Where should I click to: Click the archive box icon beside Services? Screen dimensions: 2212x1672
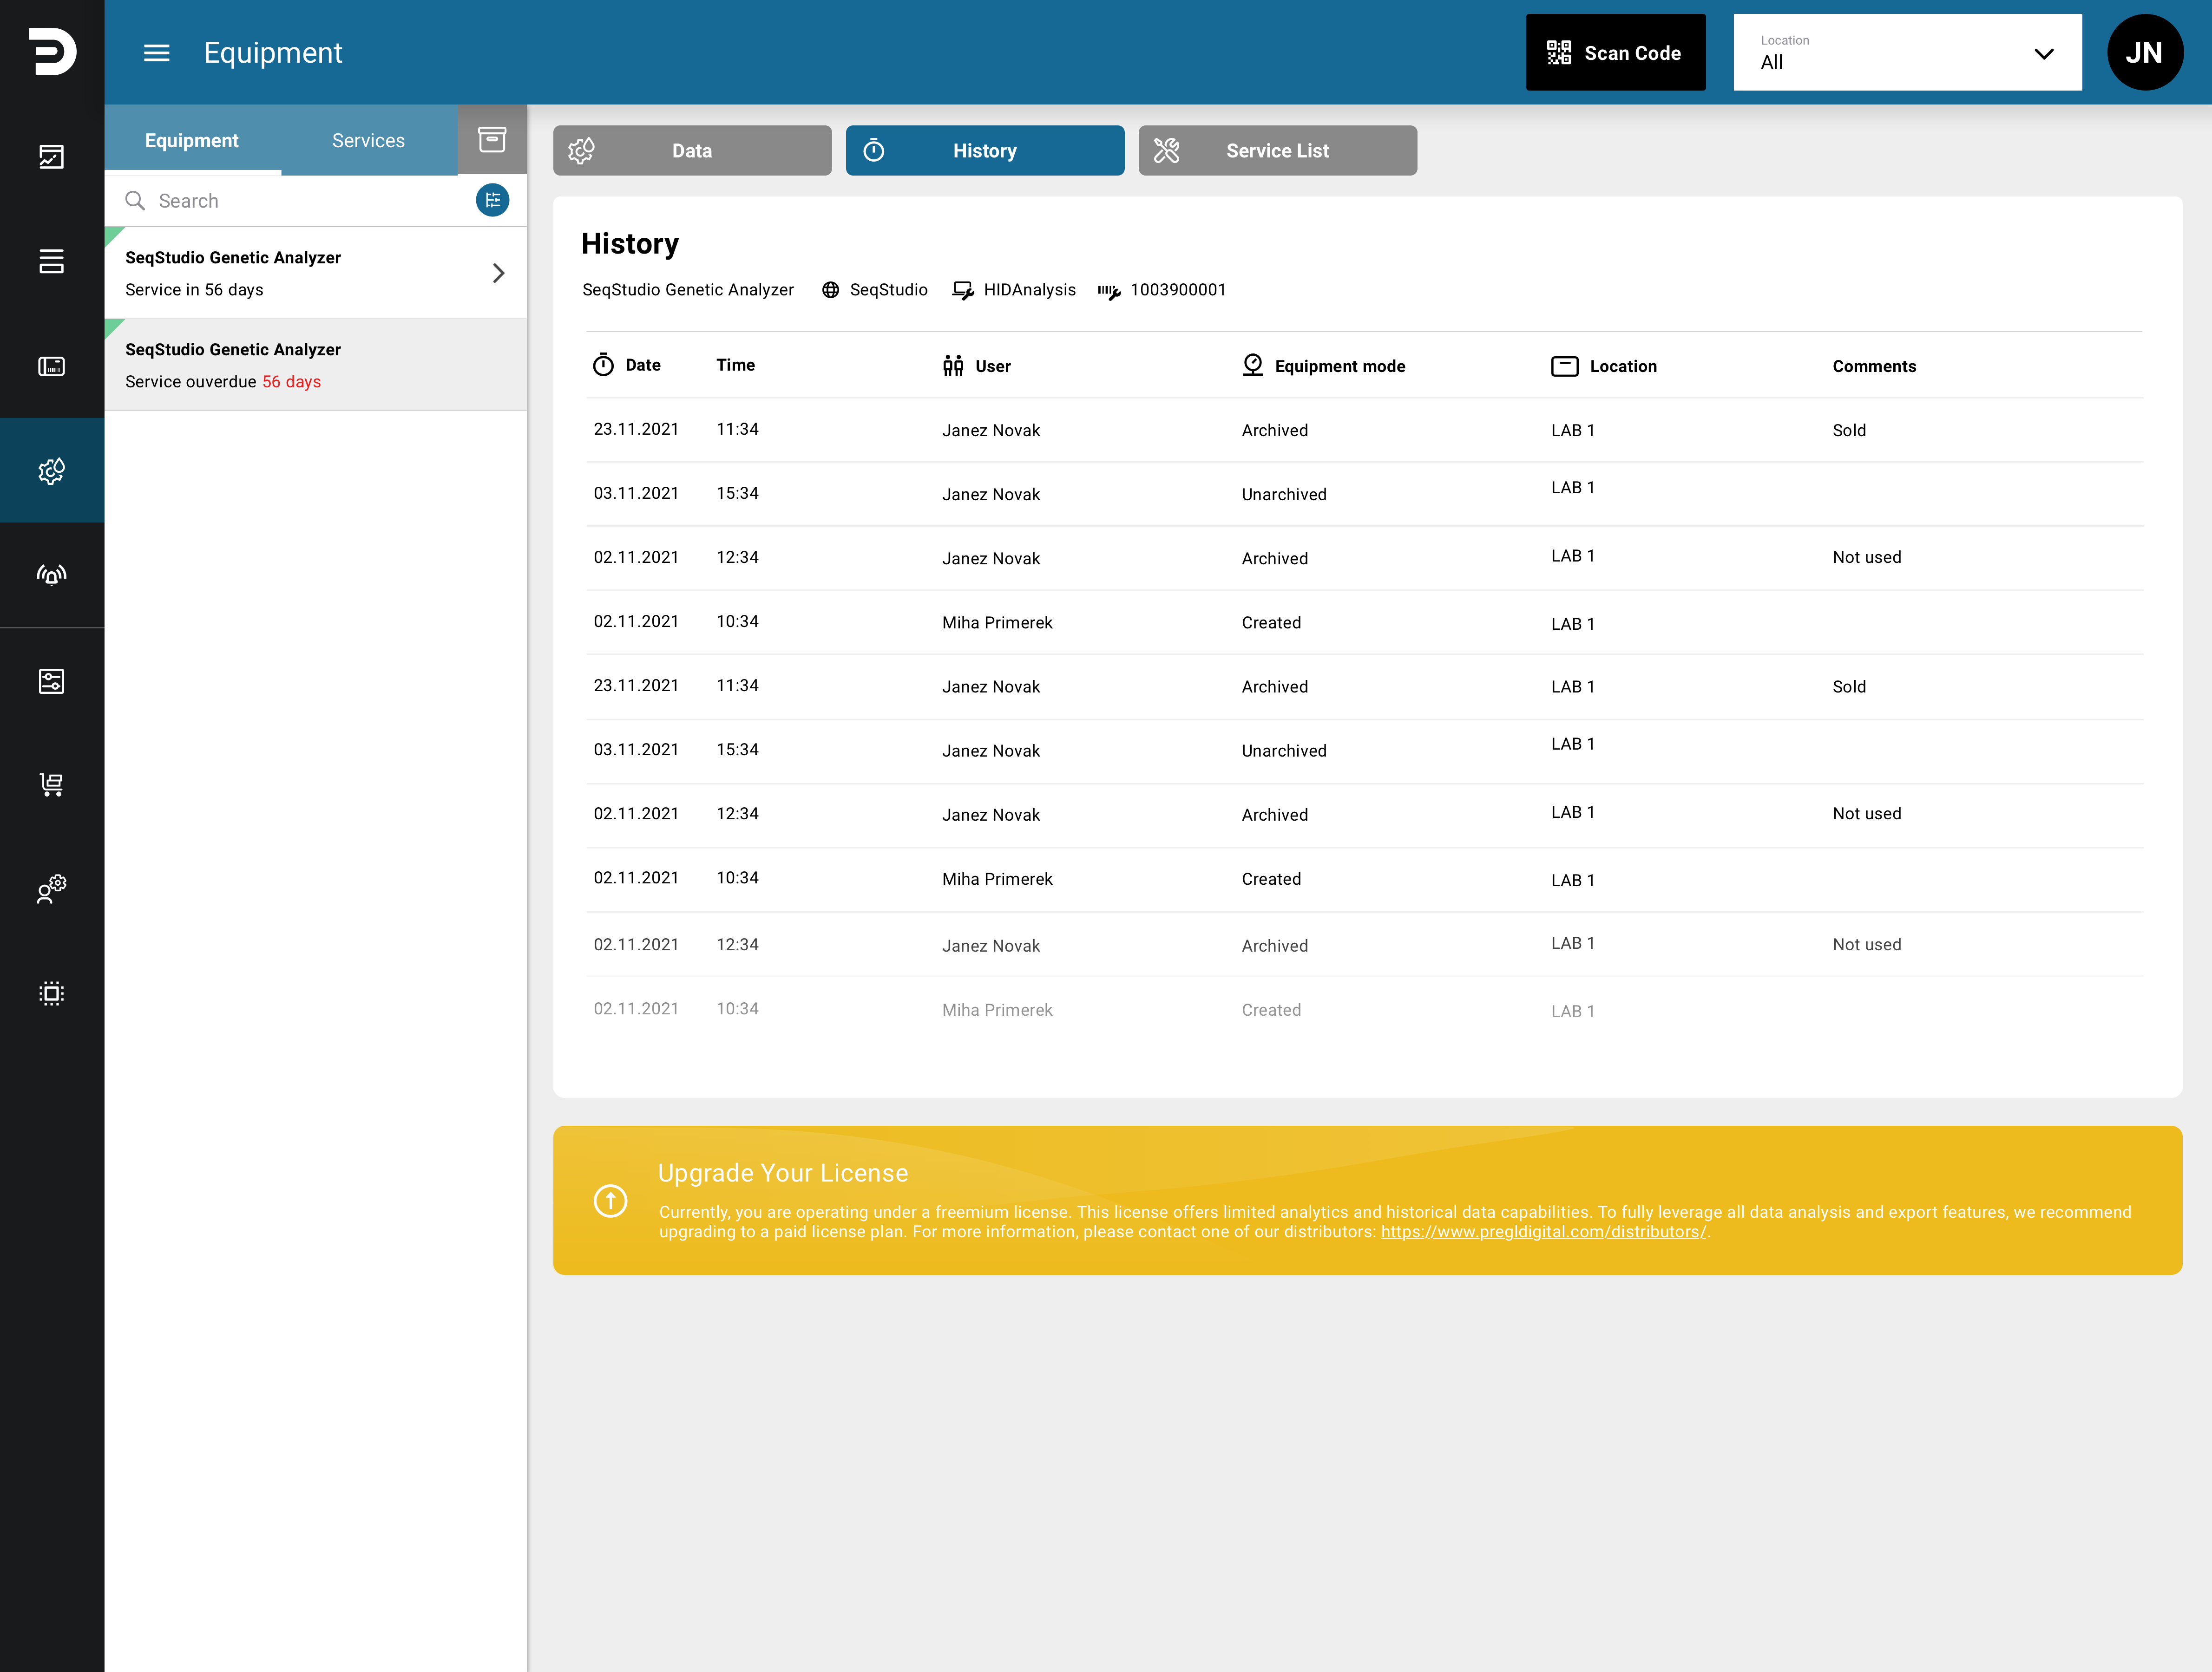point(492,140)
